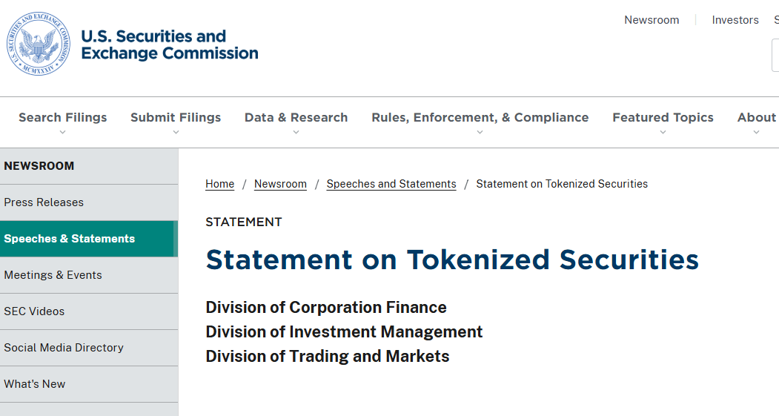Open the Featured Topics menu
Viewport: 779px width, 416px height.
tap(663, 117)
